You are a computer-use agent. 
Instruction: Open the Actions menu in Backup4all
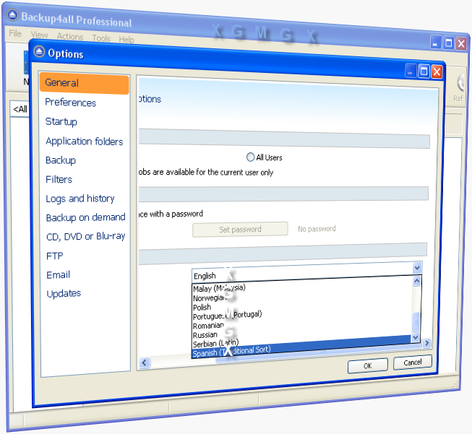point(70,37)
